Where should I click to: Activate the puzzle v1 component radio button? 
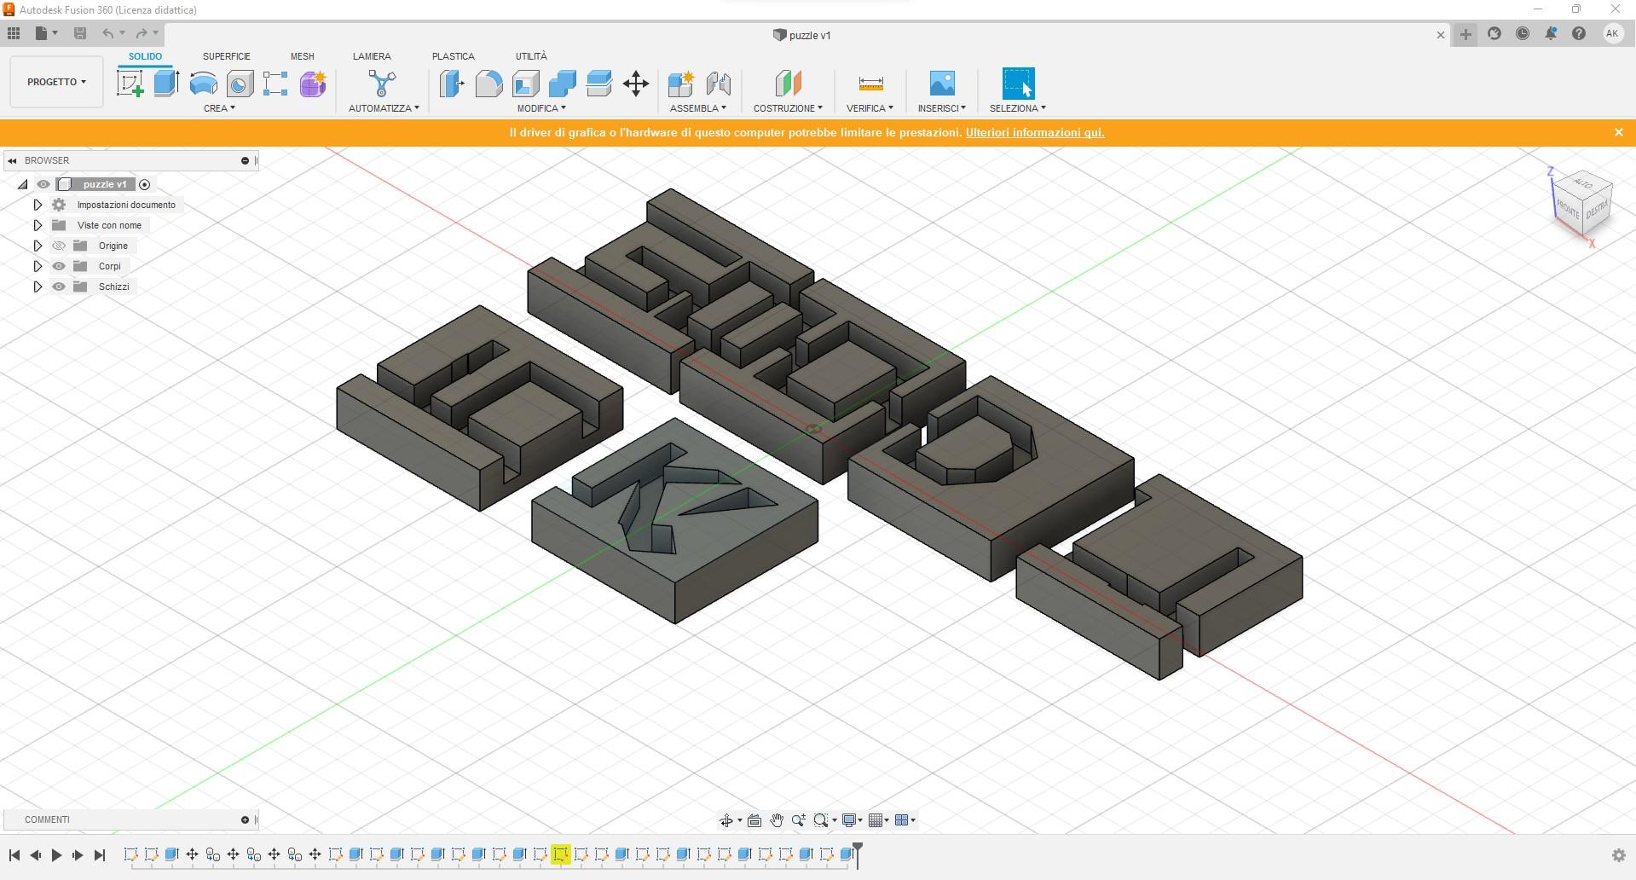click(145, 184)
